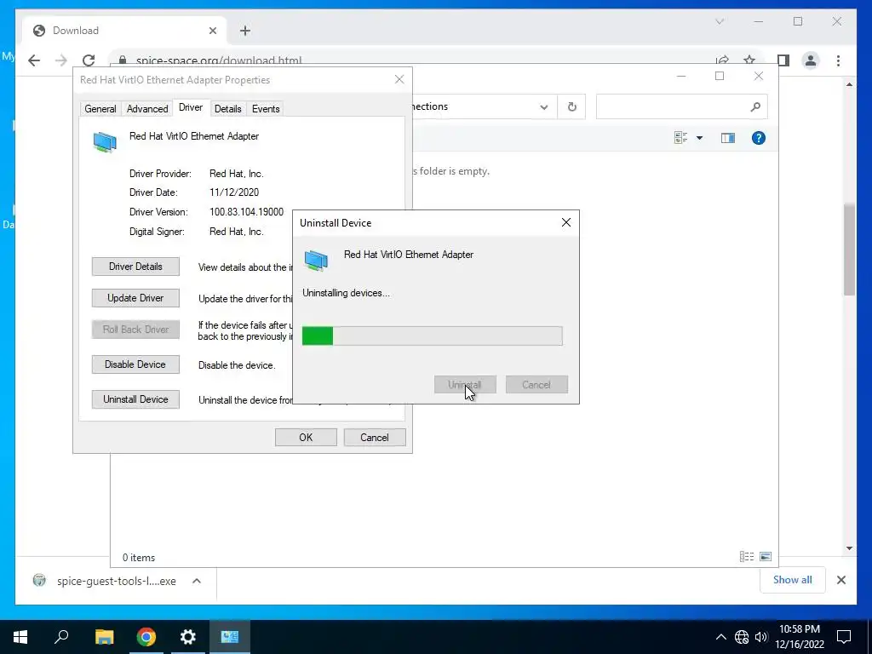The width and height of the screenshot is (872, 654).
Task: Close the Uninstall Device dialog
Action: pyautogui.click(x=566, y=222)
